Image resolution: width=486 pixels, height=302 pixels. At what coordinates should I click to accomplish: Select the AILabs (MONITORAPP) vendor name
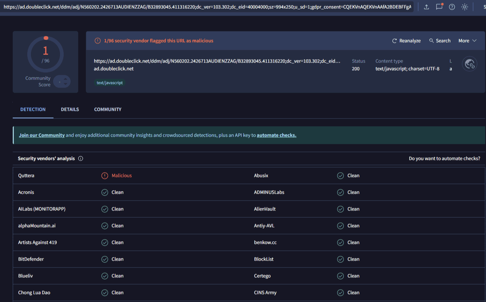42,209
